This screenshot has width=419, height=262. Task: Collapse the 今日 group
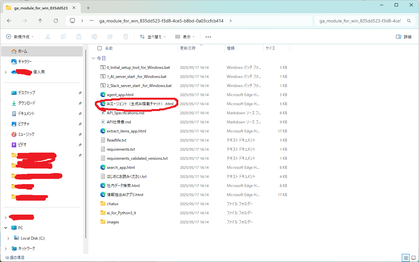(x=94, y=58)
